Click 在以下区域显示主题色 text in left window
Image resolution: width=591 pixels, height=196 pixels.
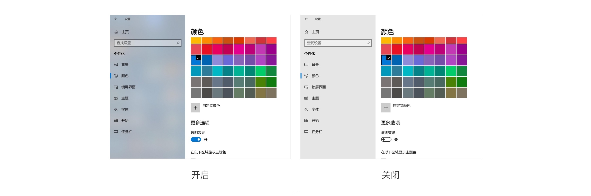(208, 152)
